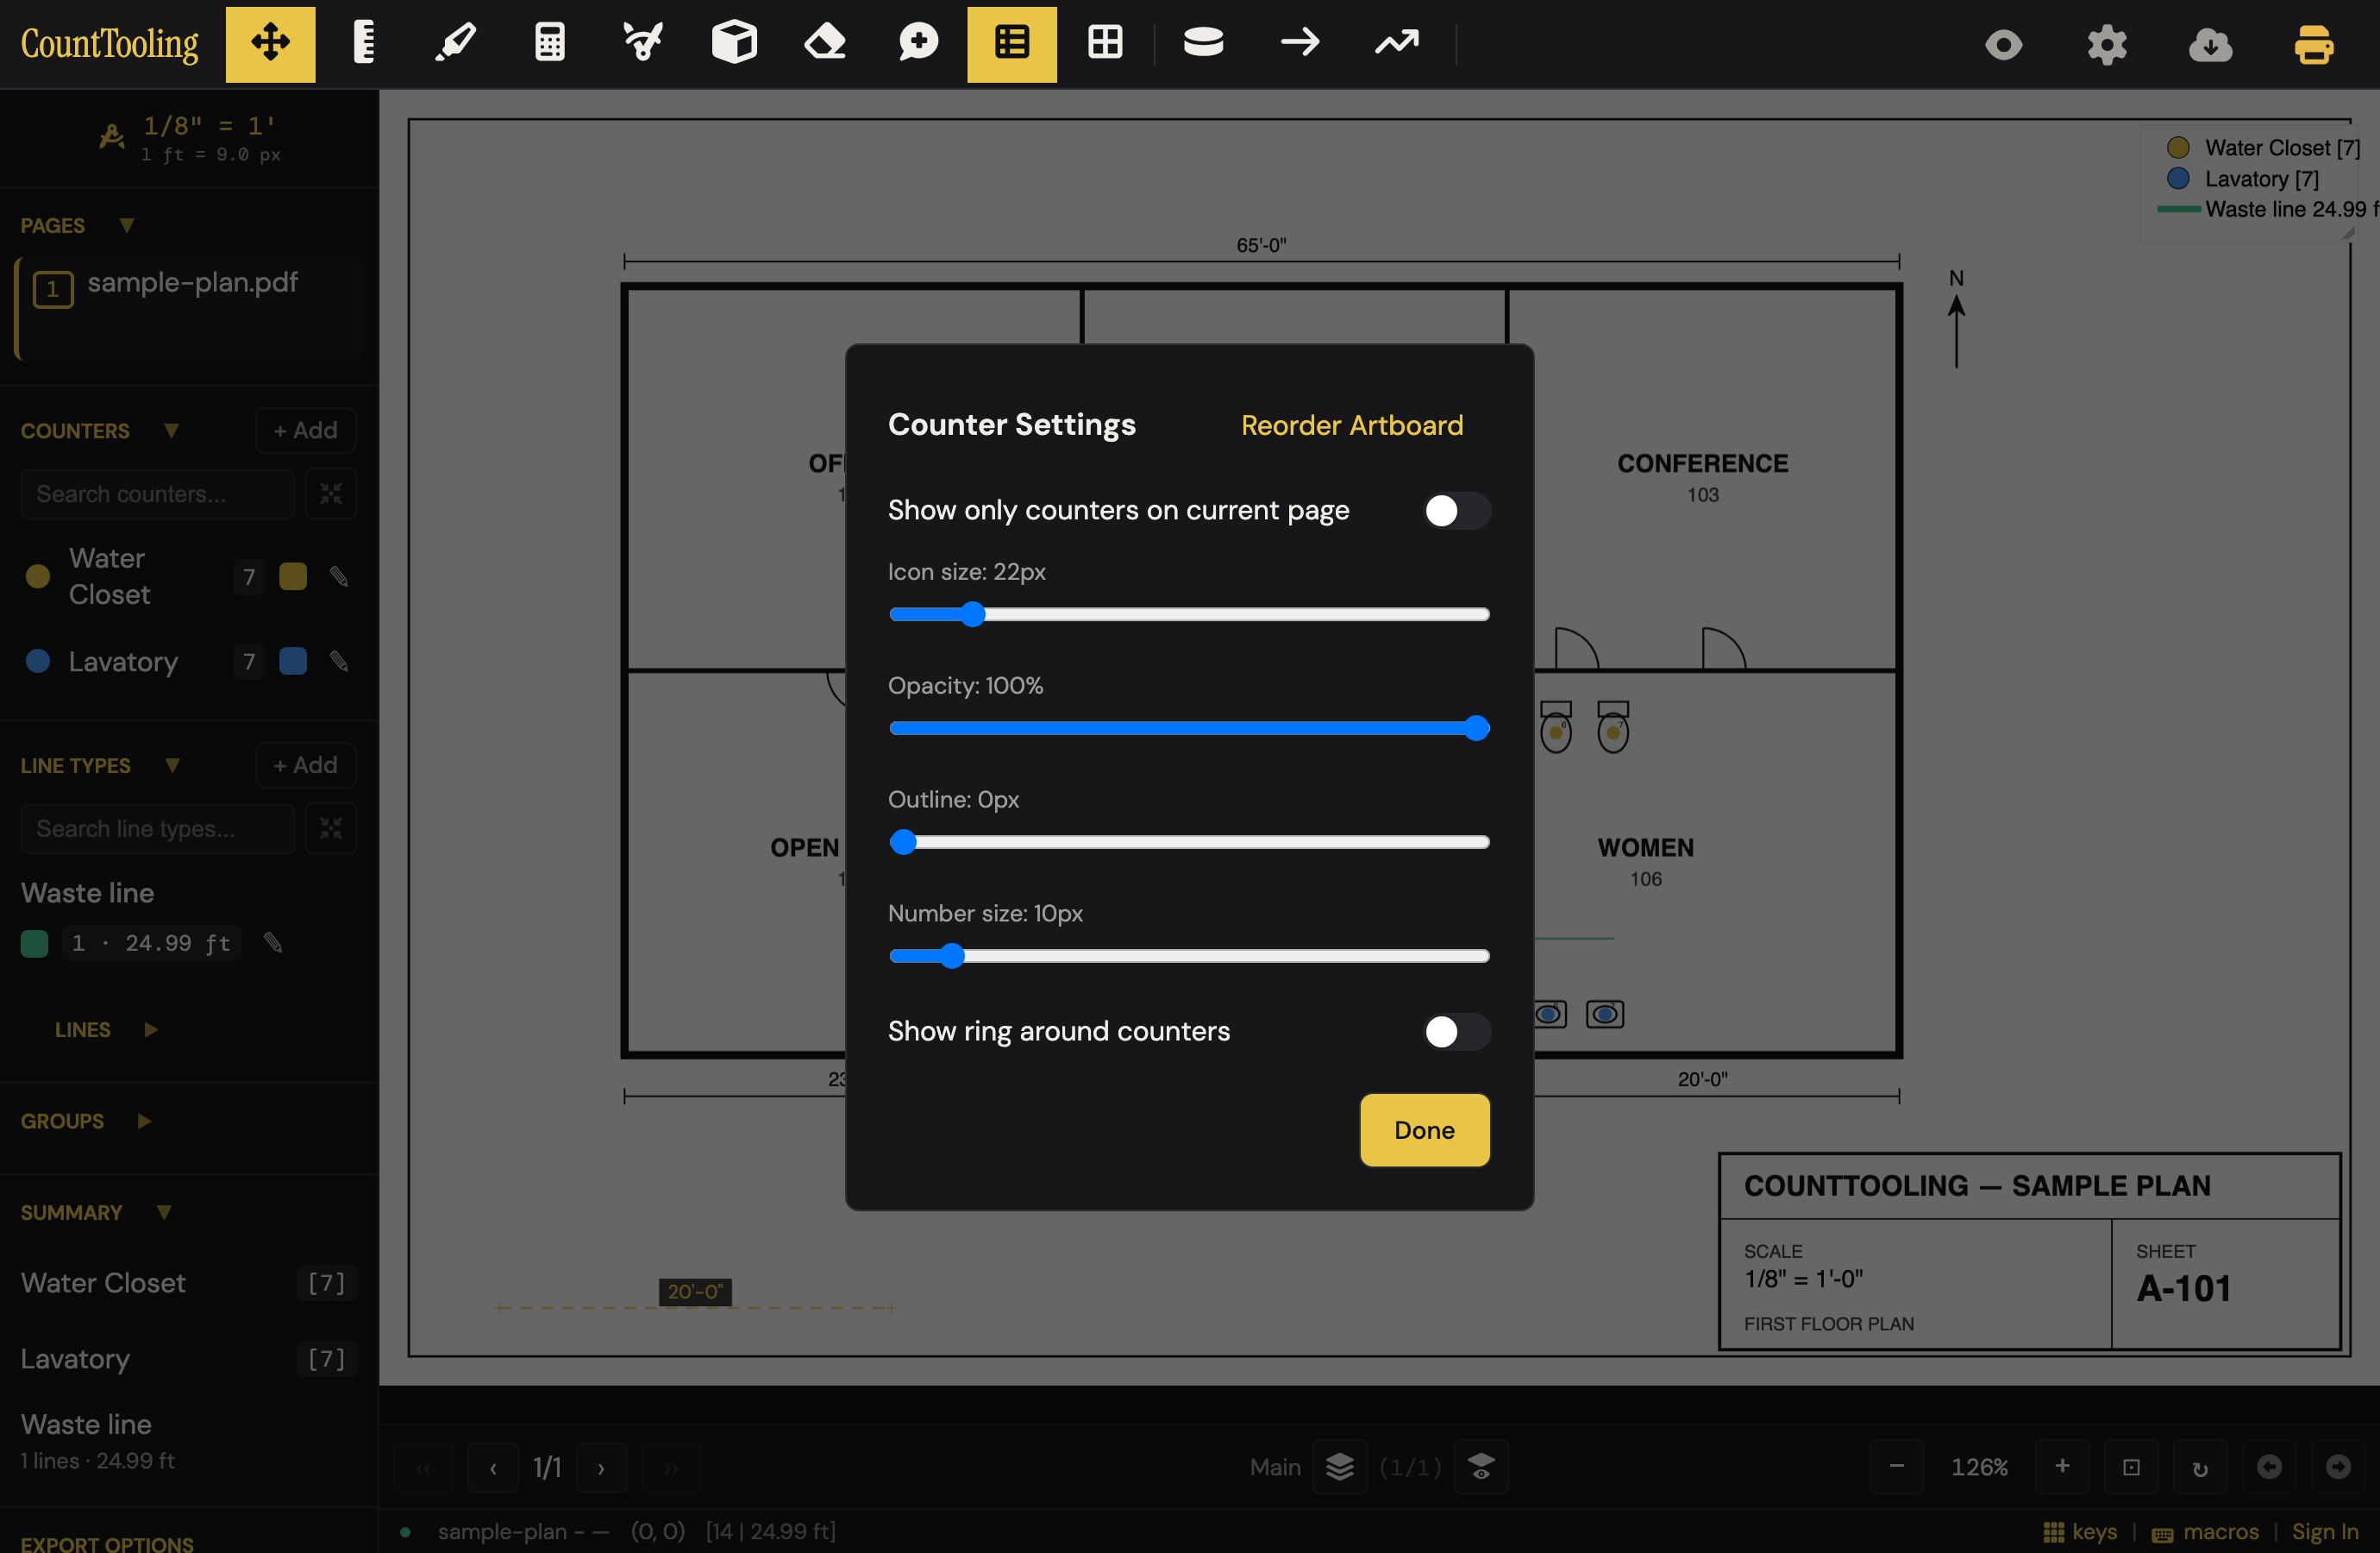
Task: Click collapse icon beside Search line types
Action: coord(331,828)
